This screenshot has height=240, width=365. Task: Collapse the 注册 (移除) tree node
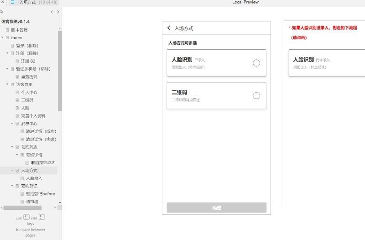[7, 53]
